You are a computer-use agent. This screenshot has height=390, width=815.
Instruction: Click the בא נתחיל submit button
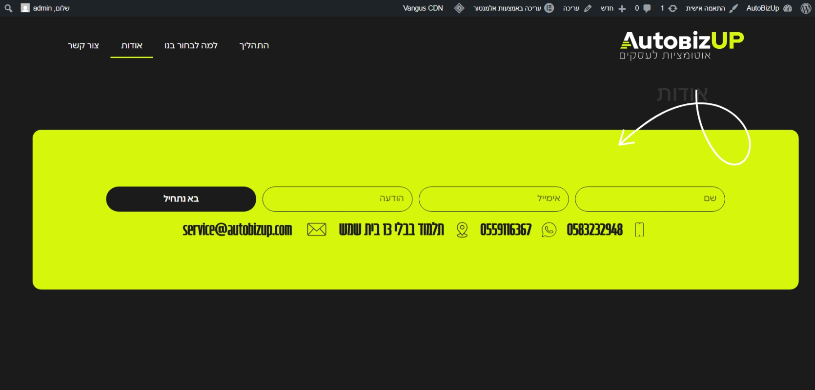[181, 199]
